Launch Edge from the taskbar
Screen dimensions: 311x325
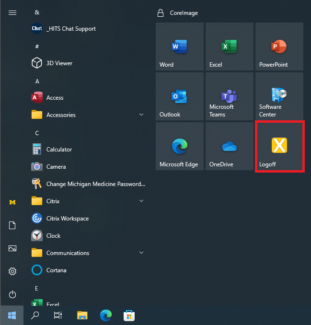pos(106,315)
